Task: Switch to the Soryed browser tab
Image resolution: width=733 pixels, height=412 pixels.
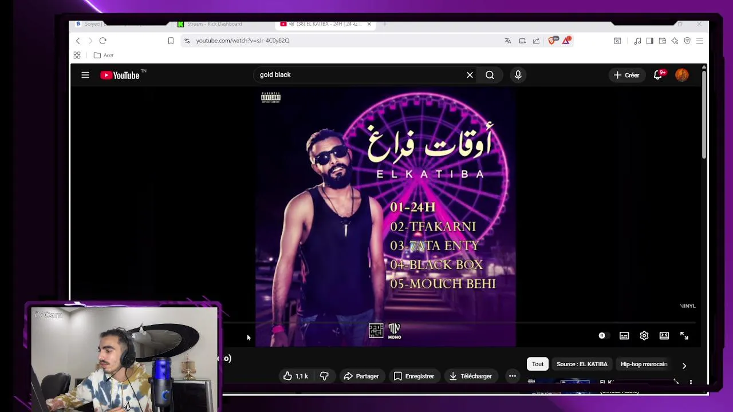Action: [x=115, y=24]
